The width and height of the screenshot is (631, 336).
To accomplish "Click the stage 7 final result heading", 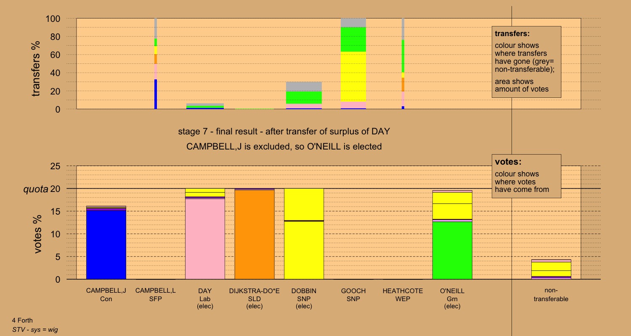I will pos(284,131).
